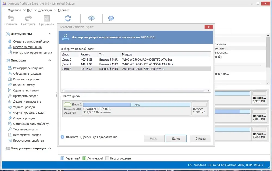This screenshot has width=272, height=171.
Task: Click the main window vertical scrollbar down arrow
Action: [x=268, y=83]
